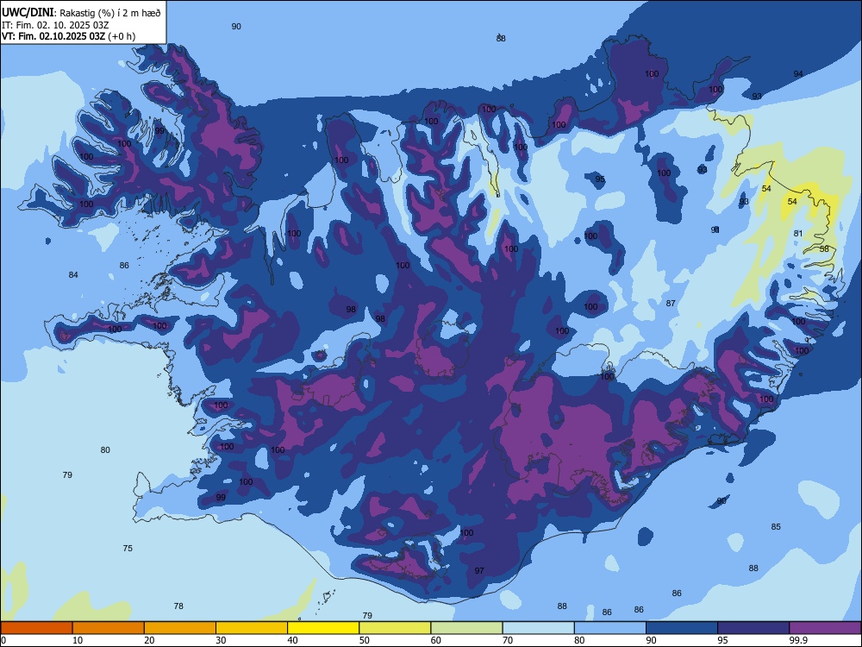Click the '81' humidity value on the map

798,233
